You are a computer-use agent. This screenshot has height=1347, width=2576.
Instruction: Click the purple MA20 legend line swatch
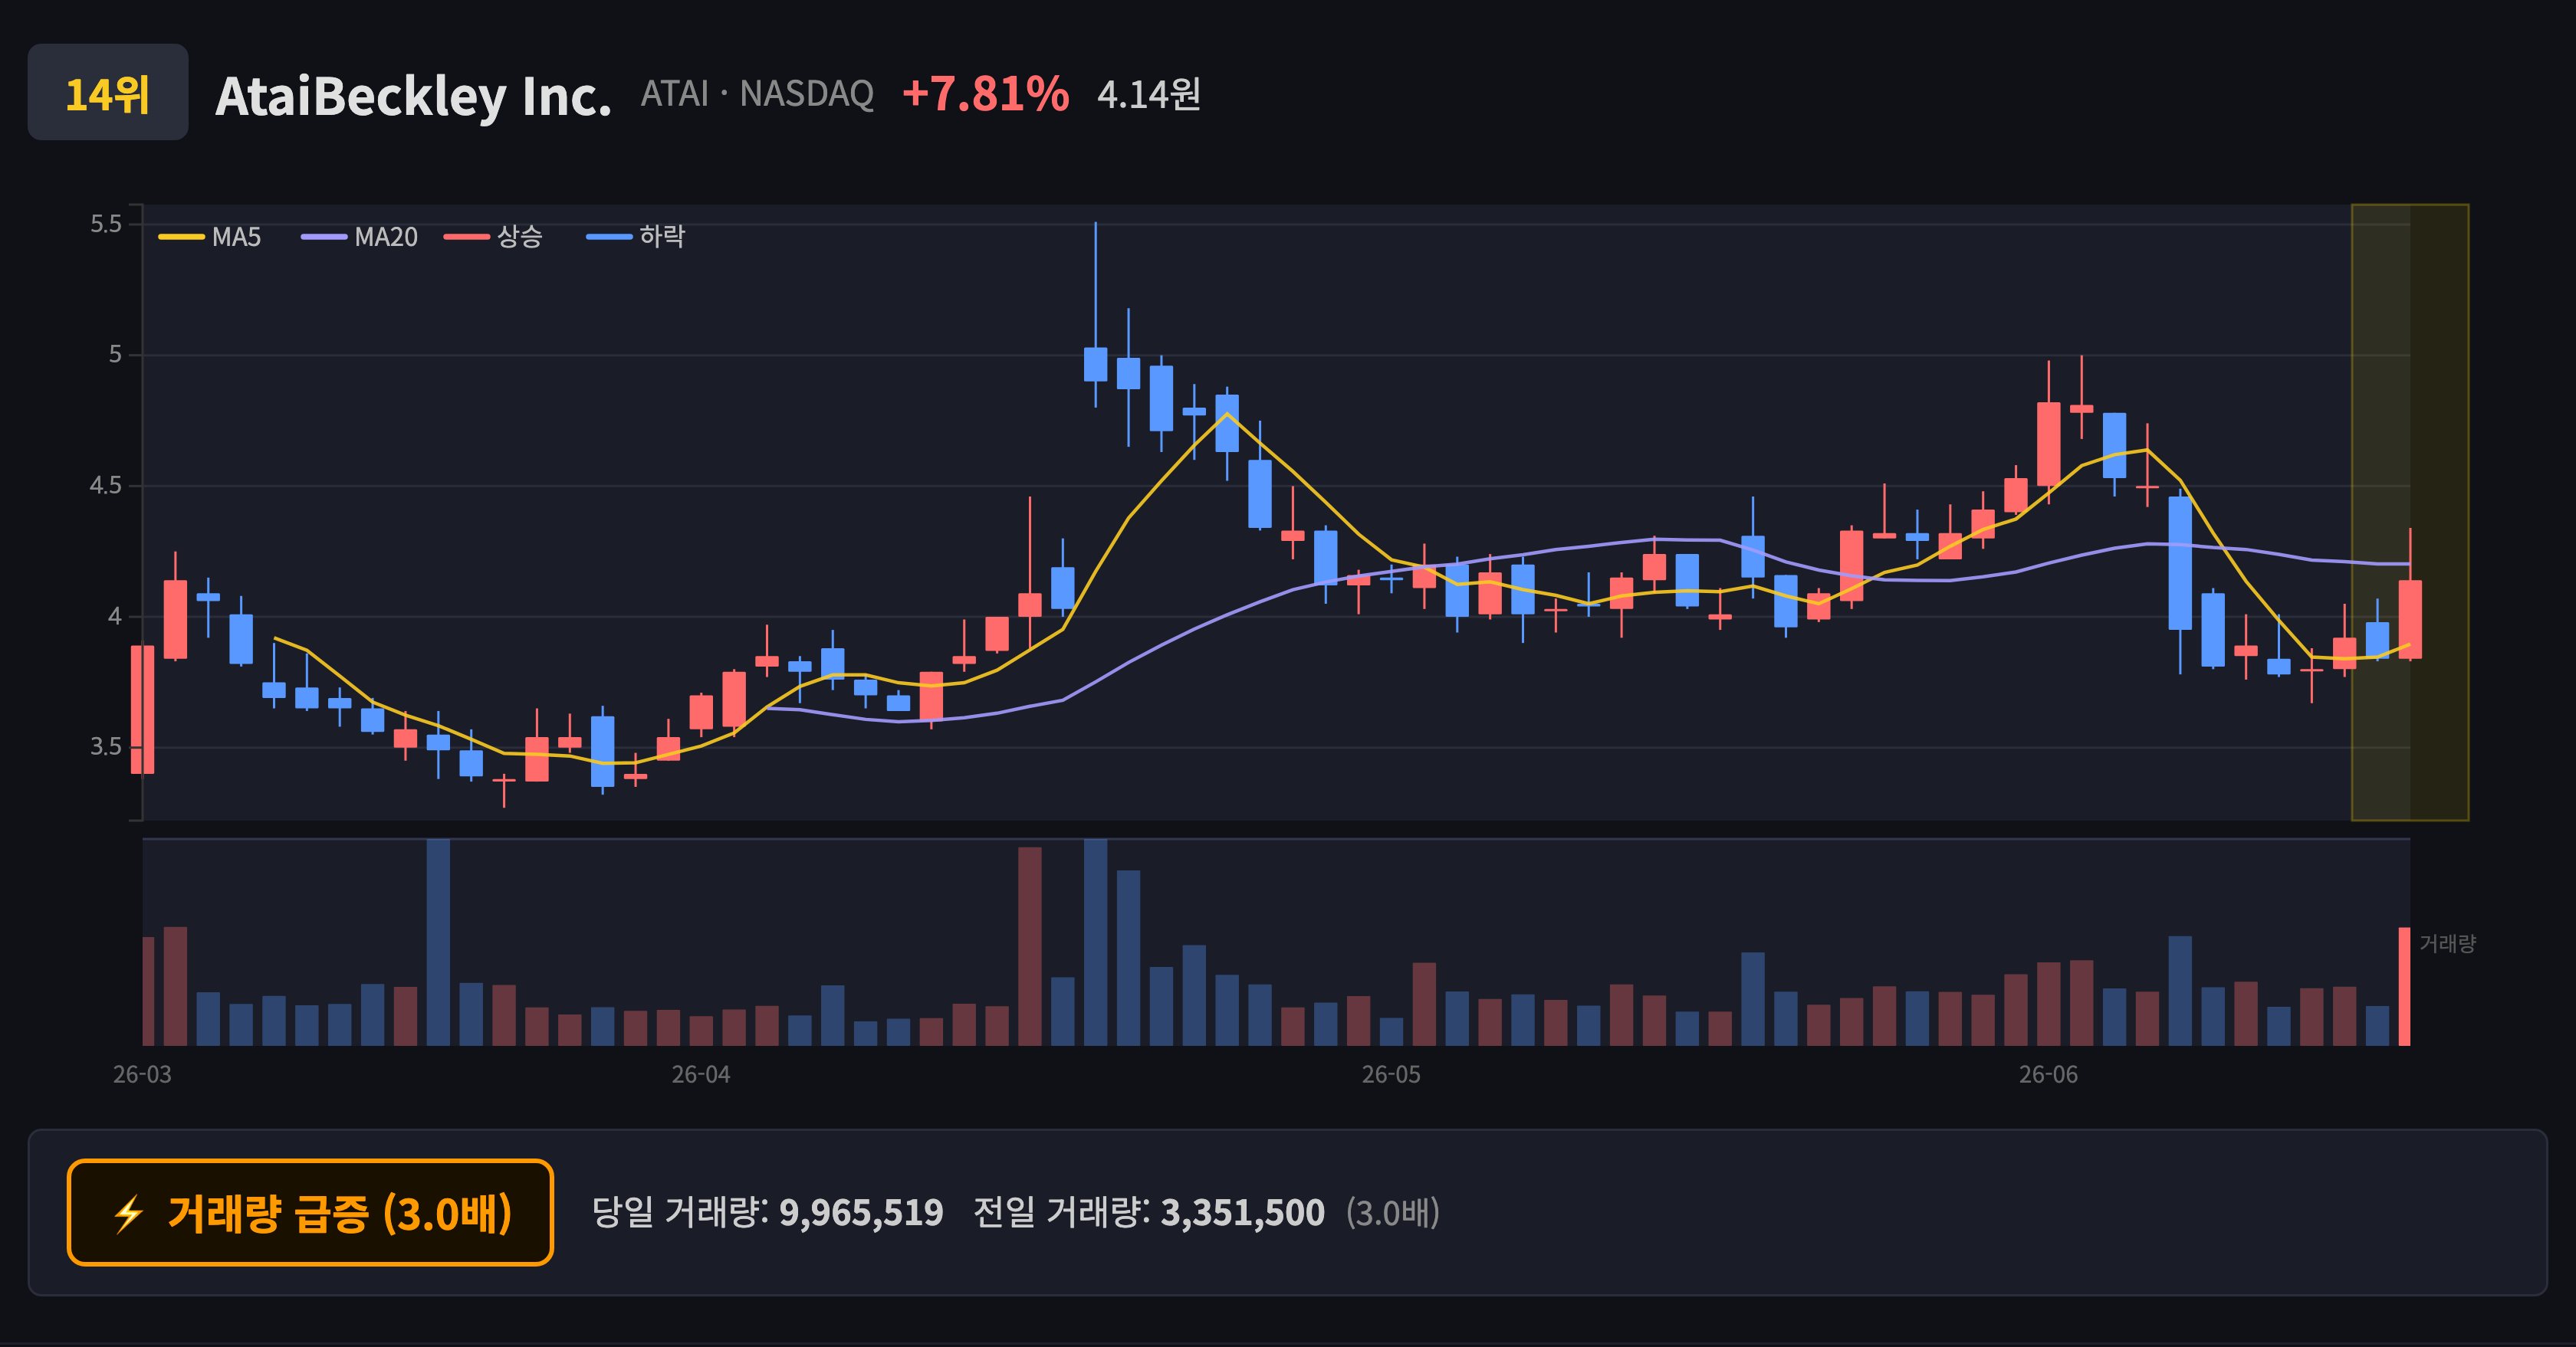[x=323, y=237]
